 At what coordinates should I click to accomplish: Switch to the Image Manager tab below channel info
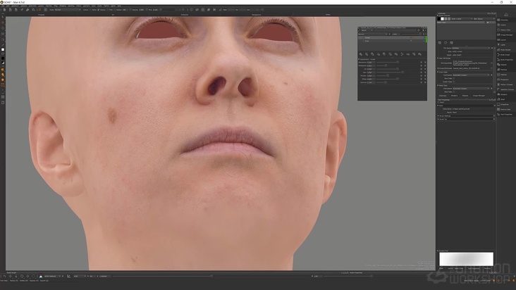(x=479, y=96)
